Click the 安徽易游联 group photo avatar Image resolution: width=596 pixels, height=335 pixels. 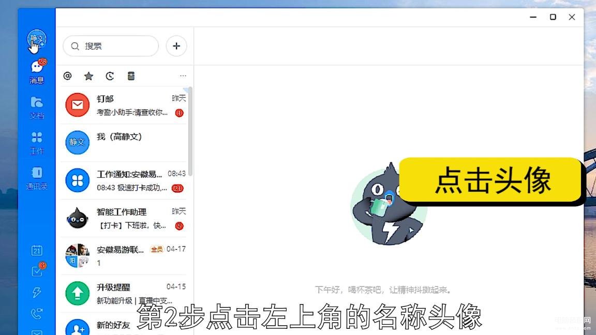[x=77, y=255]
